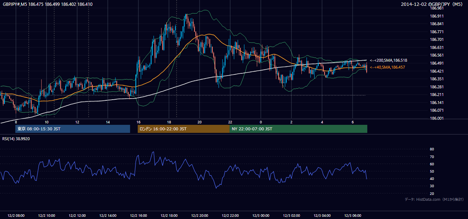
Task: Click hour marker 14 under the price chart
Action: coord(108,122)
